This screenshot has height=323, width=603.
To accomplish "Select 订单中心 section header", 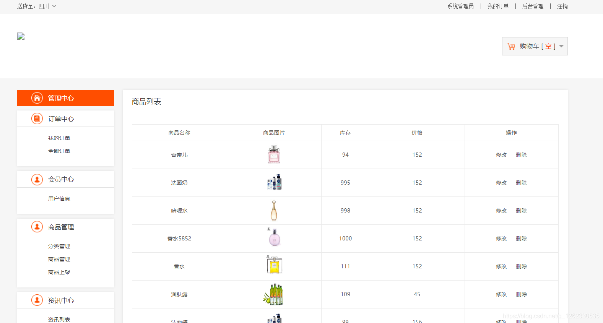I will coord(65,118).
